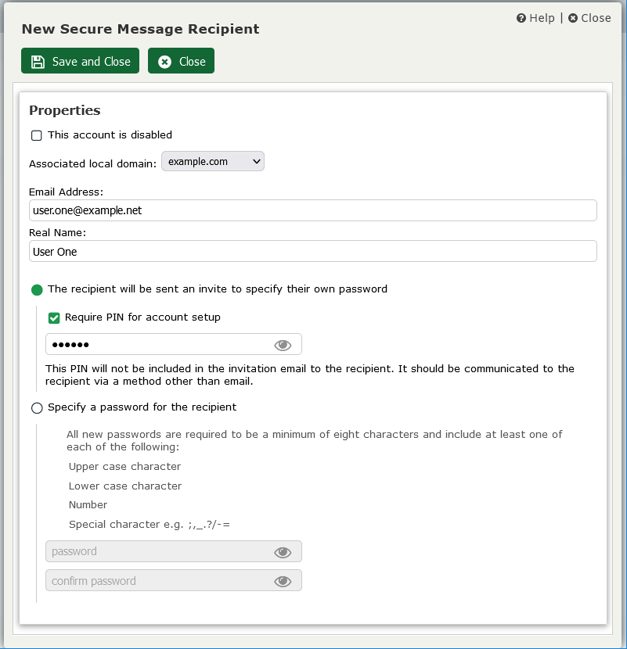Click the Help question-mark icon
Screen dimensions: 627x649
(520, 17)
